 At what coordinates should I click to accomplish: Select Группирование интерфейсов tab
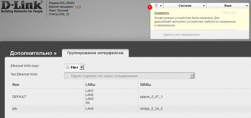pos(95,53)
